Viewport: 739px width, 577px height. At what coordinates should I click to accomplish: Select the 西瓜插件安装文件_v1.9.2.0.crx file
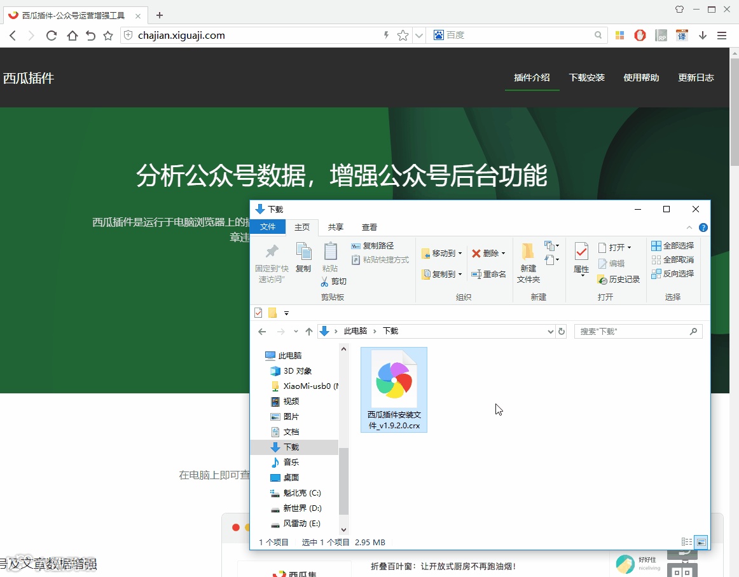point(394,390)
